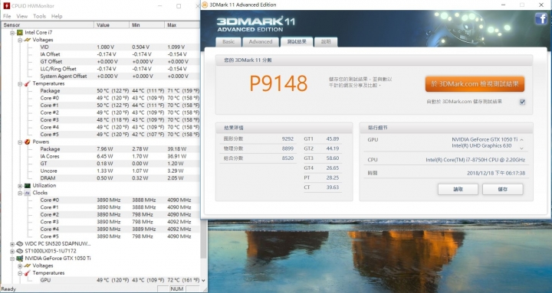
Task: Click the GPU Temperatures thermometer icon
Action: 28,273
